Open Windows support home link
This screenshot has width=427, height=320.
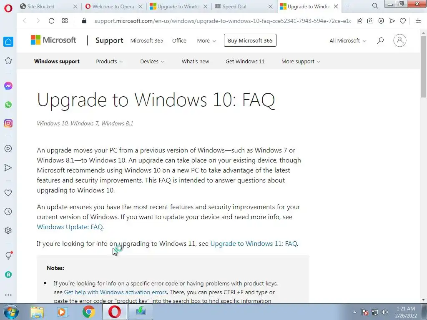coord(57,62)
